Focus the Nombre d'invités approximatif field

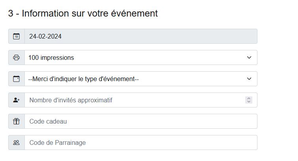(x=141, y=100)
